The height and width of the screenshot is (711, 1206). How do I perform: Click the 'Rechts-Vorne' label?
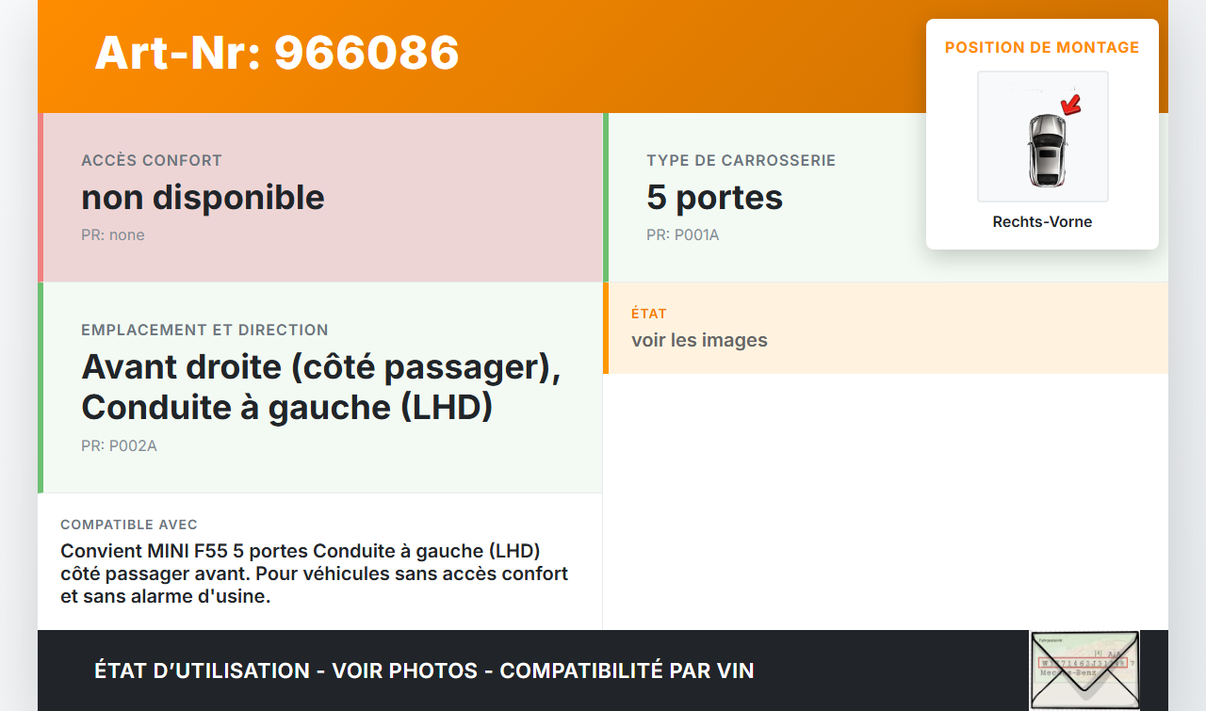1042,222
